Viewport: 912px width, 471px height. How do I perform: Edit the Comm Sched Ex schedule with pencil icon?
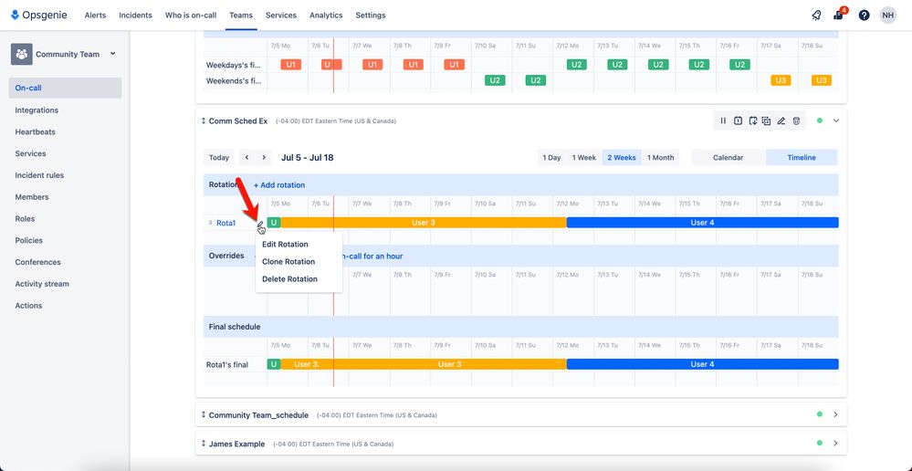pos(781,121)
